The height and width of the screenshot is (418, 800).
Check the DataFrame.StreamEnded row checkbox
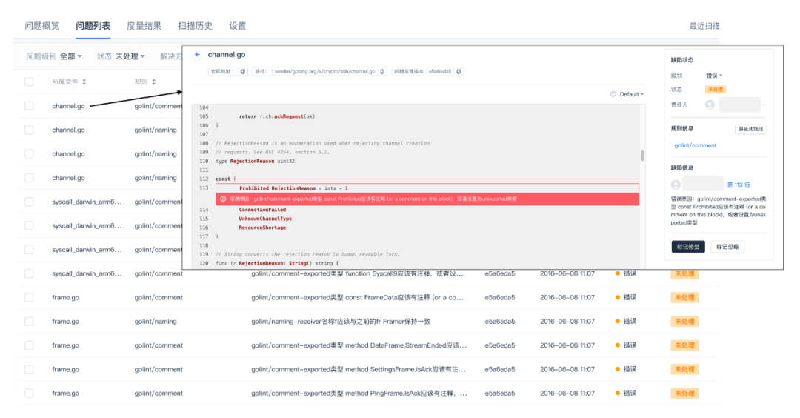[29, 345]
